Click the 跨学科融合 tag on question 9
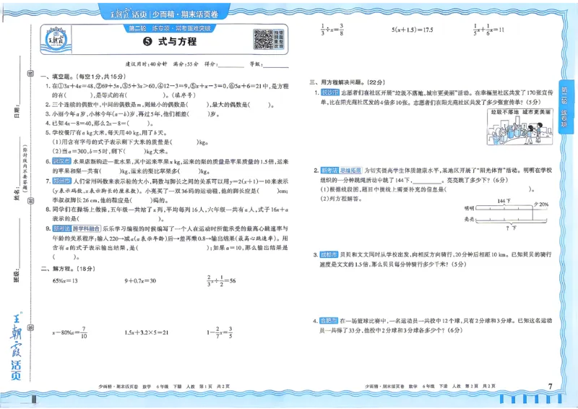This screenshot has width=578, height=409. point(86,228)
